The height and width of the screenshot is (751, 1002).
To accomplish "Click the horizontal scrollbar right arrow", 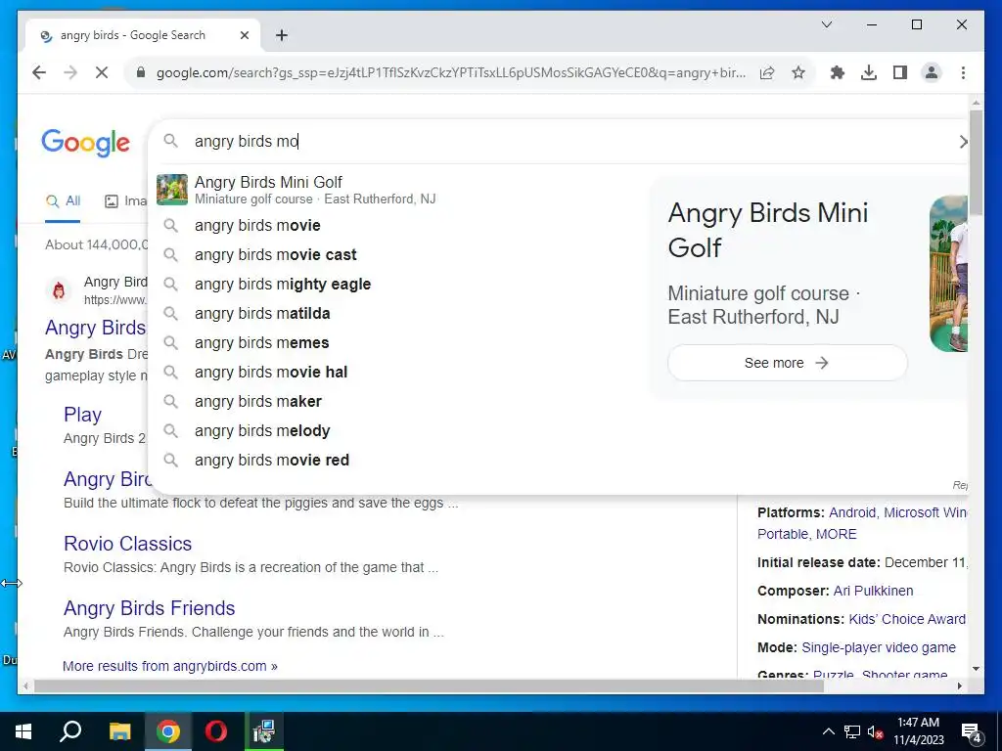I will pos(959,685).
